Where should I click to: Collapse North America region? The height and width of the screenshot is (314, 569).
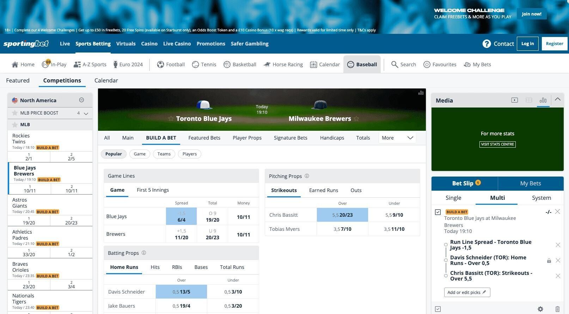tap(81, 100)
